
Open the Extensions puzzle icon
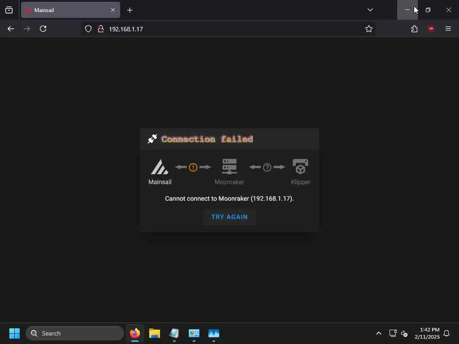[414, 29]
